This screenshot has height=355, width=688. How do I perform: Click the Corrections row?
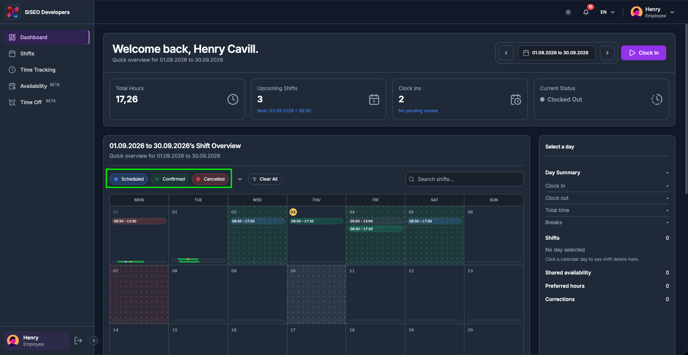[x=607, y=299]
